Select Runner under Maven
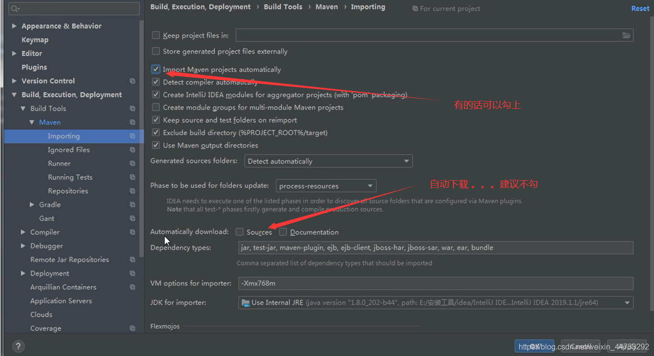 (59, 163)
